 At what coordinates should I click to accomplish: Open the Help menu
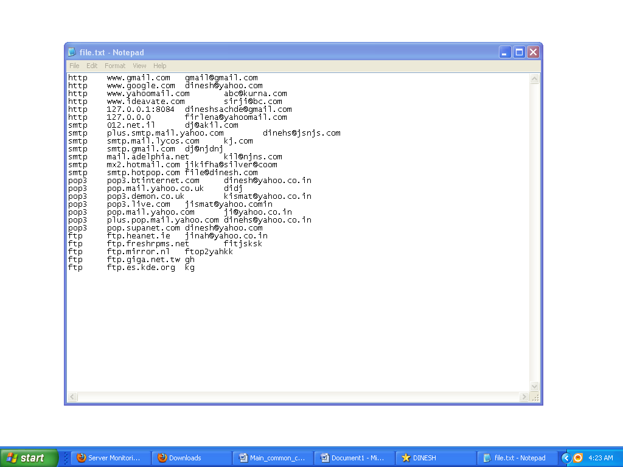tap(160, 66)
